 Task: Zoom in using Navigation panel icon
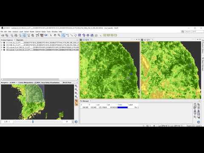click(x=76, y=86)
